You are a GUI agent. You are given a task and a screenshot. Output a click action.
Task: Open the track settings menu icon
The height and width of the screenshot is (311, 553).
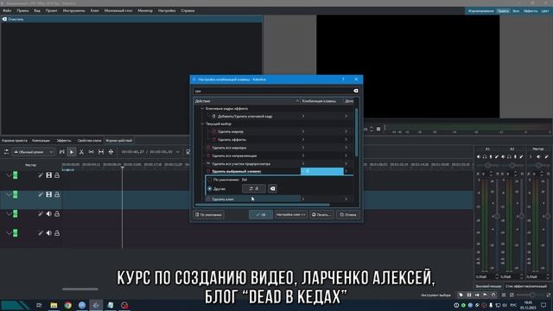(x=6, y=152)
